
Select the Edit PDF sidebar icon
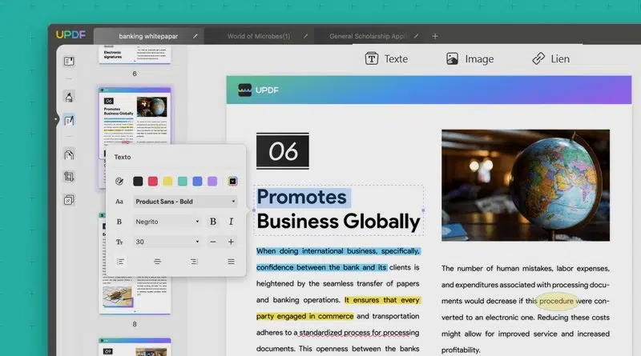[69, 121]
